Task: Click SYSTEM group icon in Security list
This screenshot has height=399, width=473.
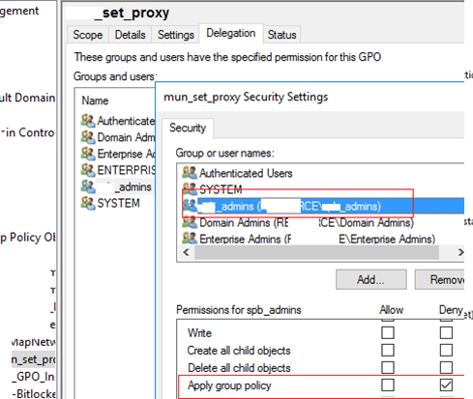Action: [x=190, y=189]
